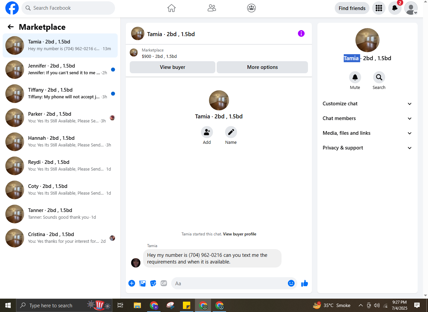
Task: Open Sticky Notes taskbar icon
Action: pos(187,305)
